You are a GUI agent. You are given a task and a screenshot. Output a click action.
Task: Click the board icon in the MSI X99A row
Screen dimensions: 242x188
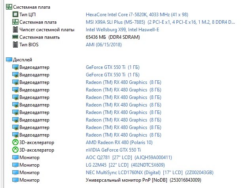pyautogui.click(x=15, y=22)
